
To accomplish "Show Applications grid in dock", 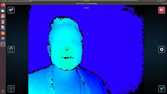I will tap(3, 91).
